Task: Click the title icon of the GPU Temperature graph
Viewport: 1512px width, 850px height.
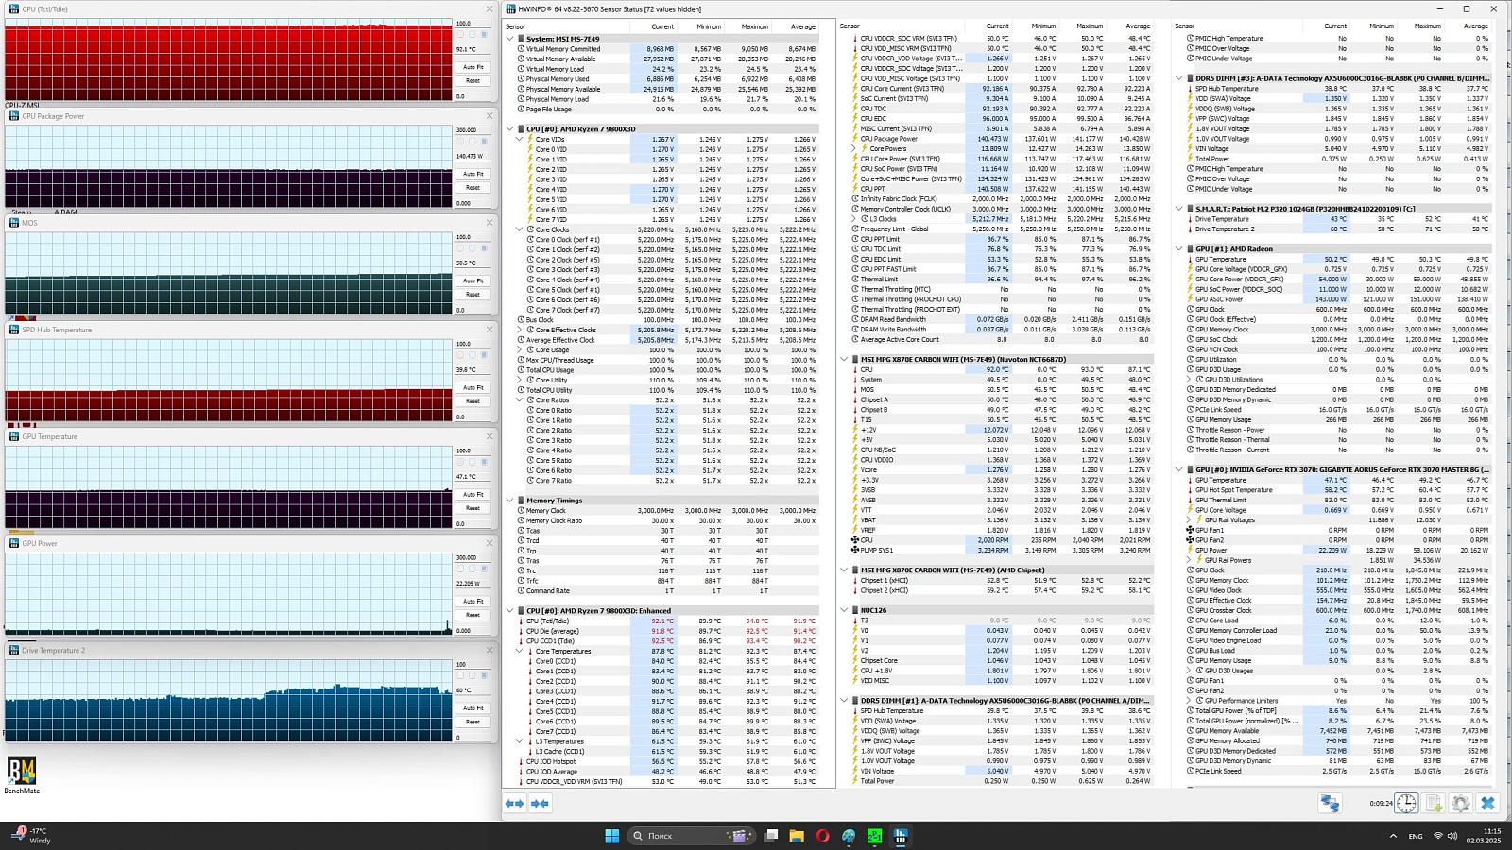Action: point(14,436)
